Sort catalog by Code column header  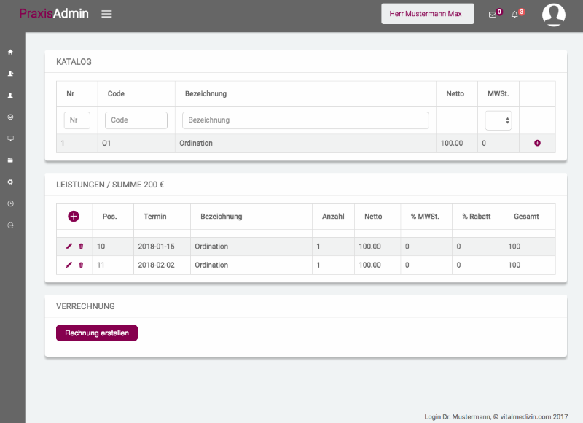[116, 94]
